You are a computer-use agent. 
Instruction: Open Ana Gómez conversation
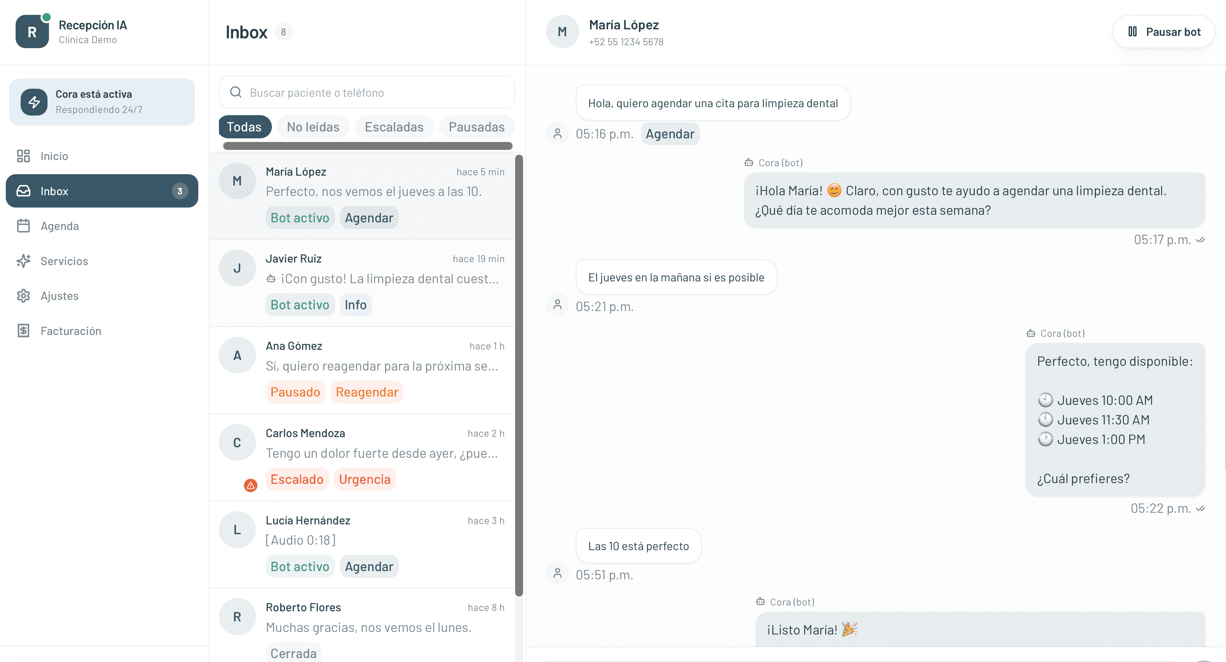coord(362,370)
